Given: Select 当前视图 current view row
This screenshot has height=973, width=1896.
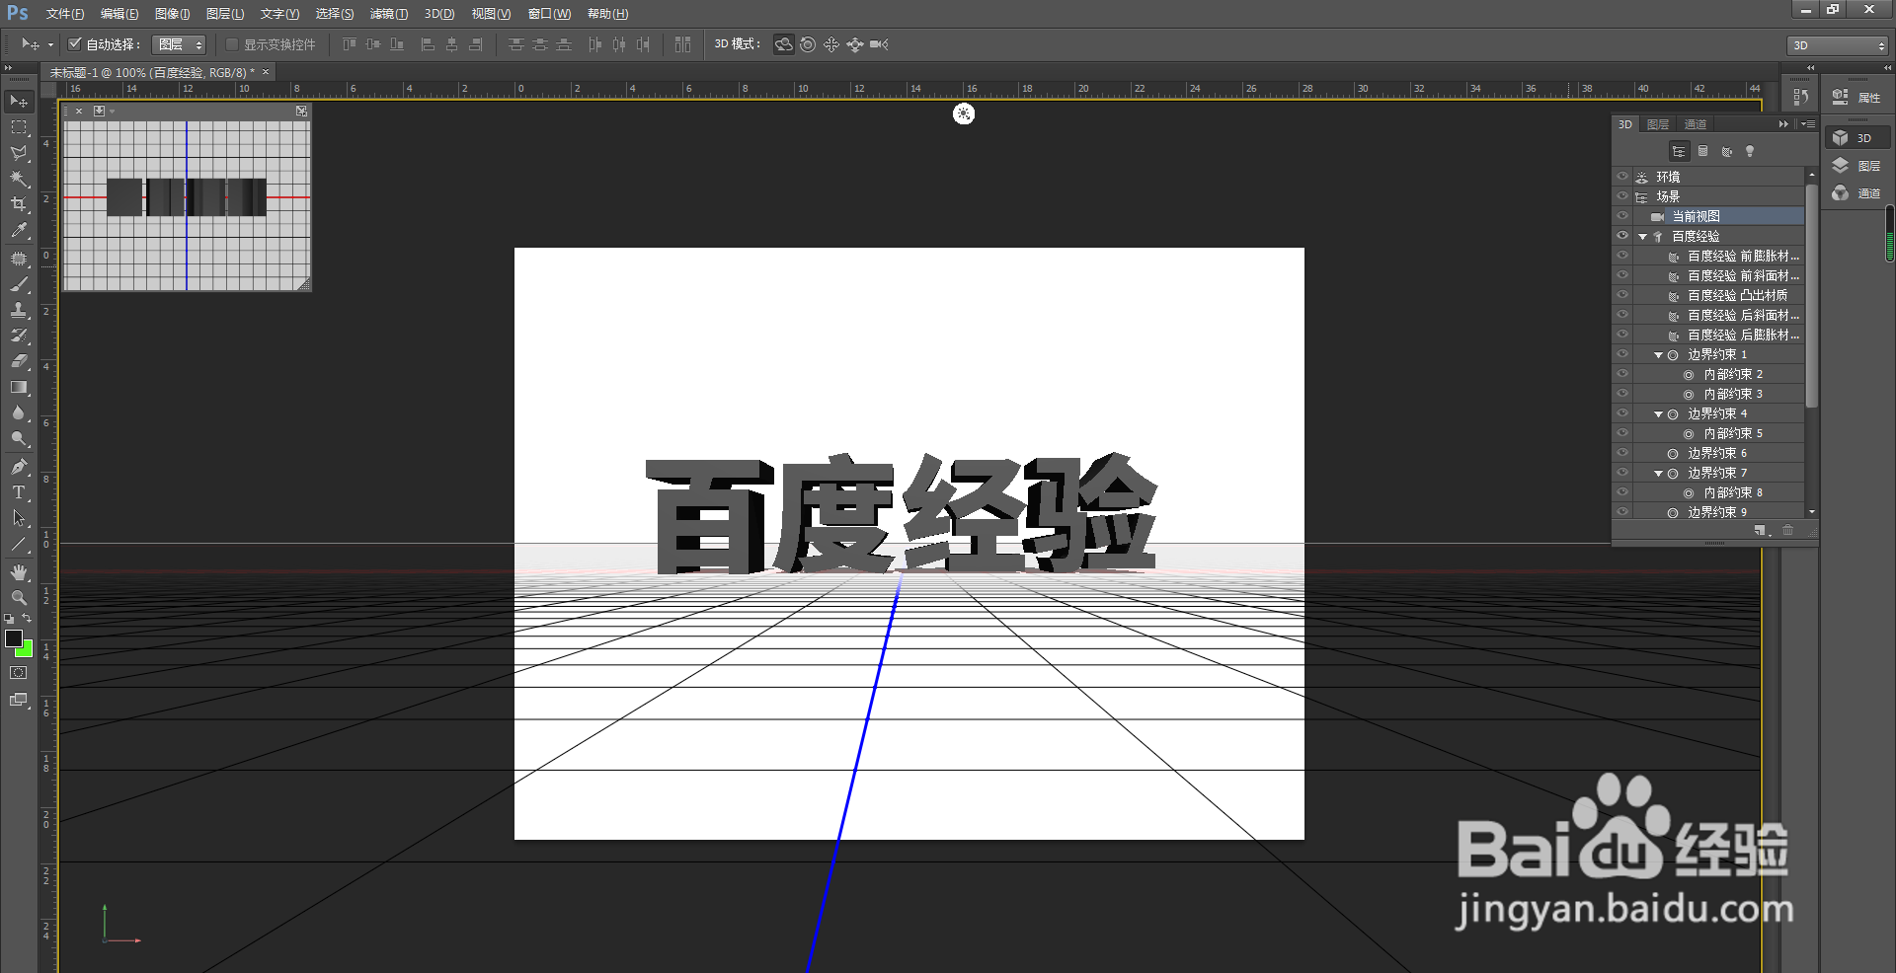Looking at the screenshot, I should 1718,216.
